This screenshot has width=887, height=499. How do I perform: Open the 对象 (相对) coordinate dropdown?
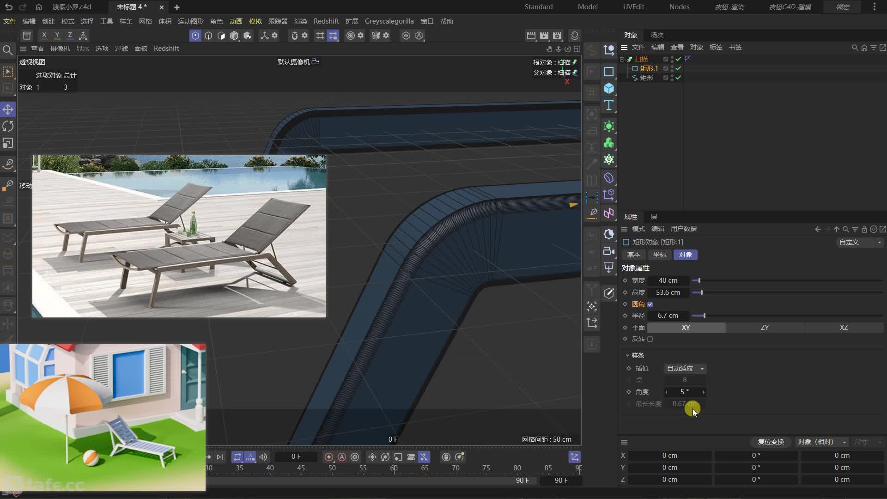point(822,442)
